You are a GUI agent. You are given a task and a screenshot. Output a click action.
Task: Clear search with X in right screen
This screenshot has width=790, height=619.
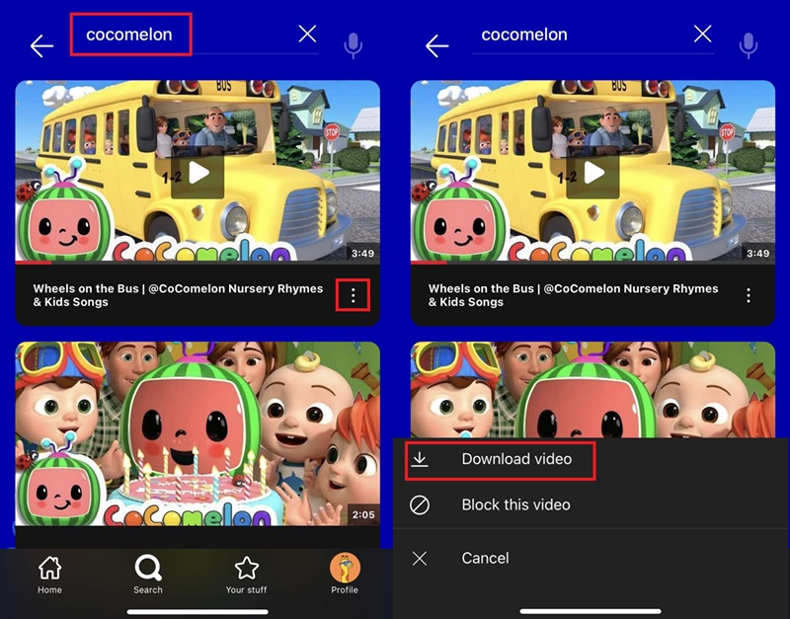click(702, 35)
